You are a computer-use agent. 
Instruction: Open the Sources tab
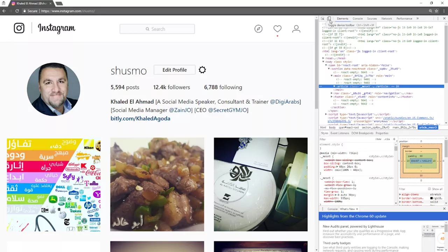point(372,19)
